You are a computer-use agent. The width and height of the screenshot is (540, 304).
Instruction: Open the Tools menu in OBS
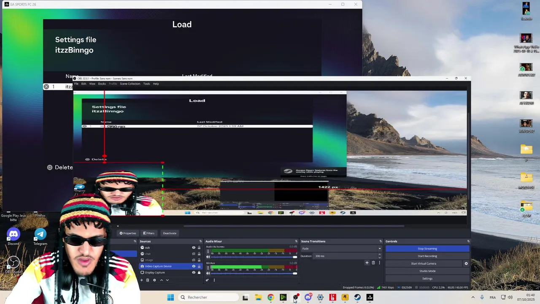coord(146,84)
